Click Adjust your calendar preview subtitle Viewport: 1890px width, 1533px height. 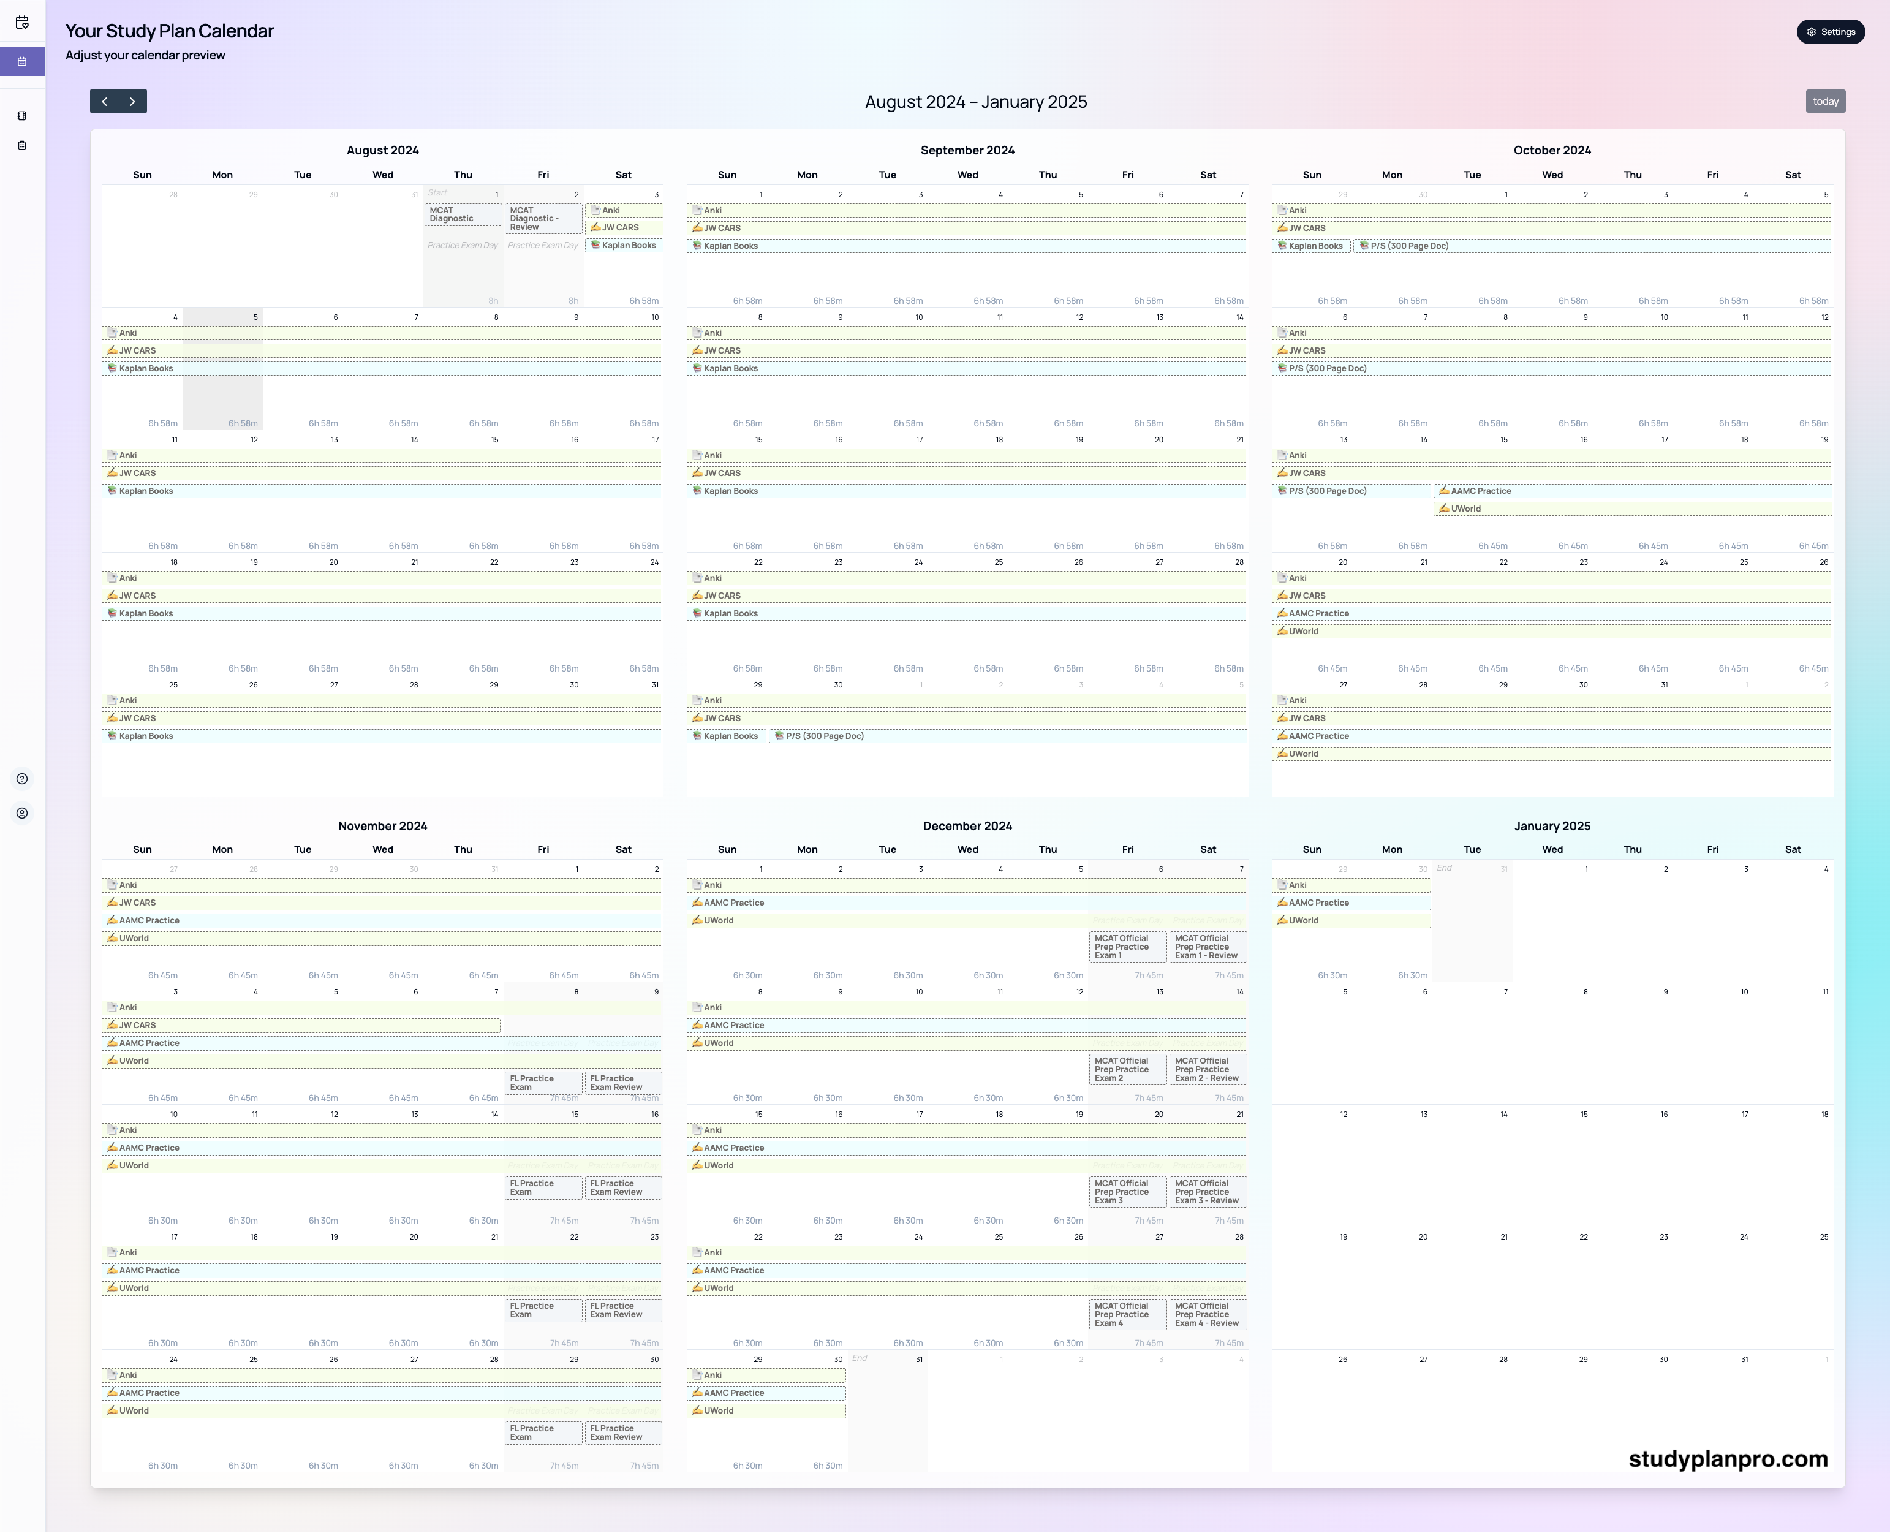point(146,55)
